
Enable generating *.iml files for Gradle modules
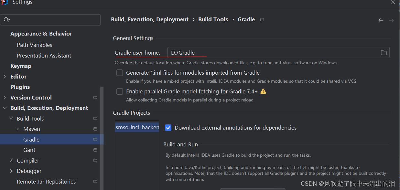pyautogui.click(x=120, y=73)
